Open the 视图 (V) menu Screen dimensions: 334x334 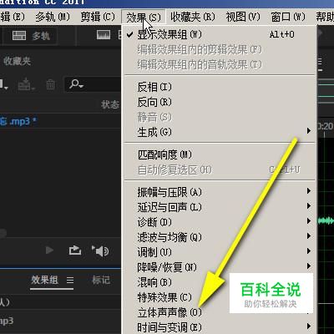243,17
